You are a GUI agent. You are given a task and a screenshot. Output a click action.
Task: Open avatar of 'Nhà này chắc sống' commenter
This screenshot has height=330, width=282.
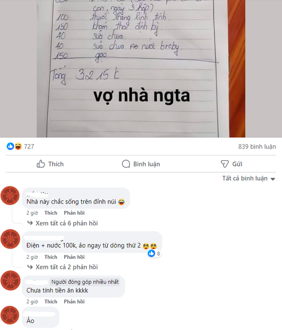point(10,195)
